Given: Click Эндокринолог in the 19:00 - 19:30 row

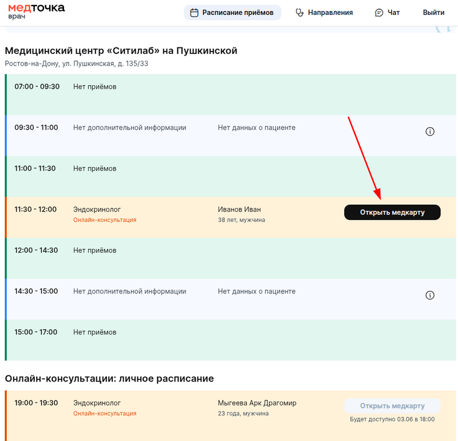Looking at the screenshot, I should click(97, 403).
